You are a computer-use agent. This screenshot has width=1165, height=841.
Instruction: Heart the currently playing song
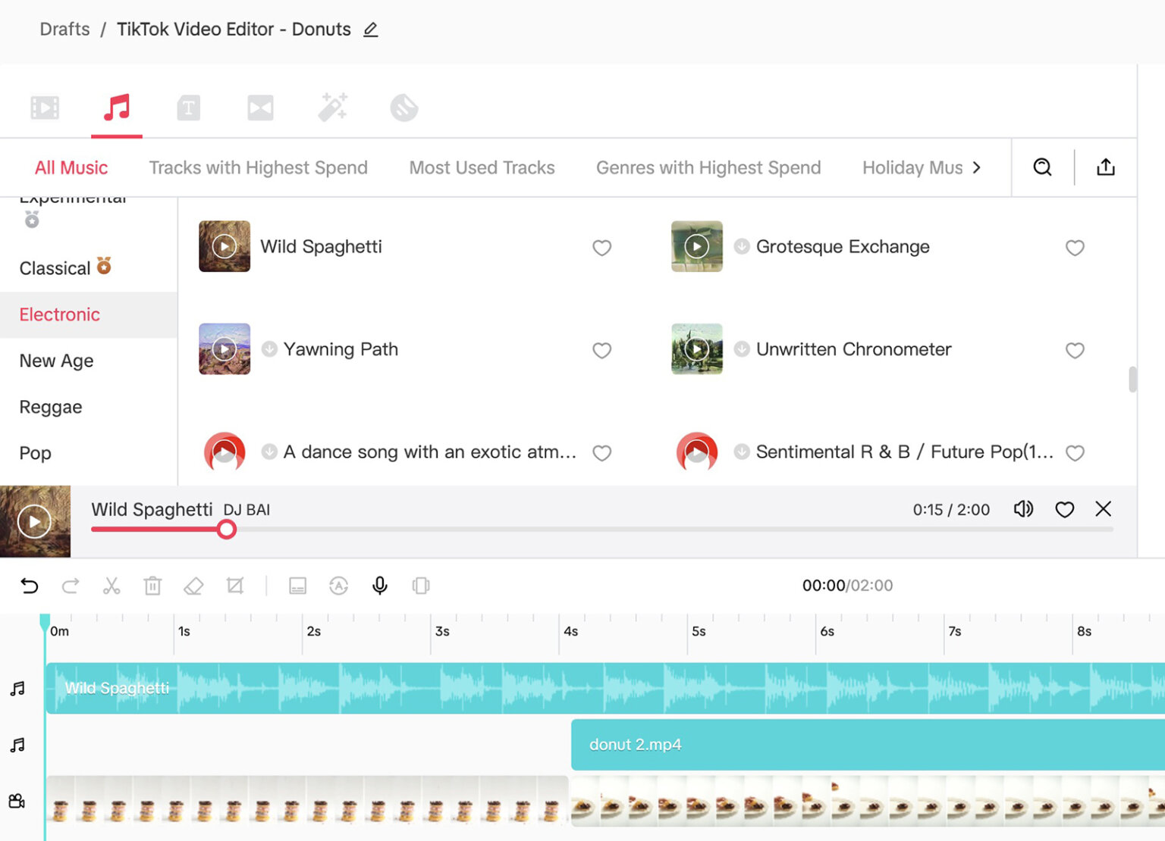point(1064,510)
